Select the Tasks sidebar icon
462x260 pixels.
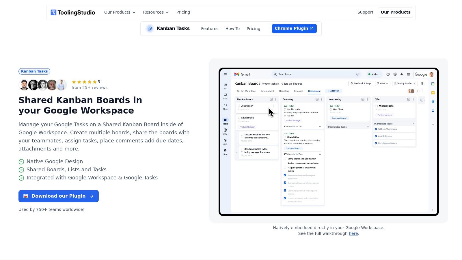click(x=225, y=121)
